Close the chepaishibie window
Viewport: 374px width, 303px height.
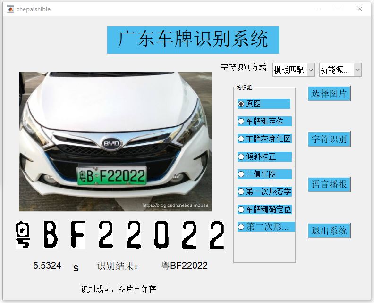coord(360,9)
